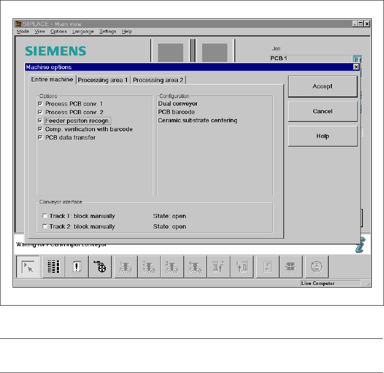Select the placement head 3 icon
This screenshot has height=373, width=384.
172,266
